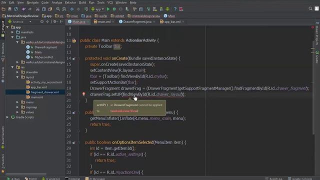
Task: Toggle the Terminal tool window
Action: pyautogui.click(x=72, y=178)
